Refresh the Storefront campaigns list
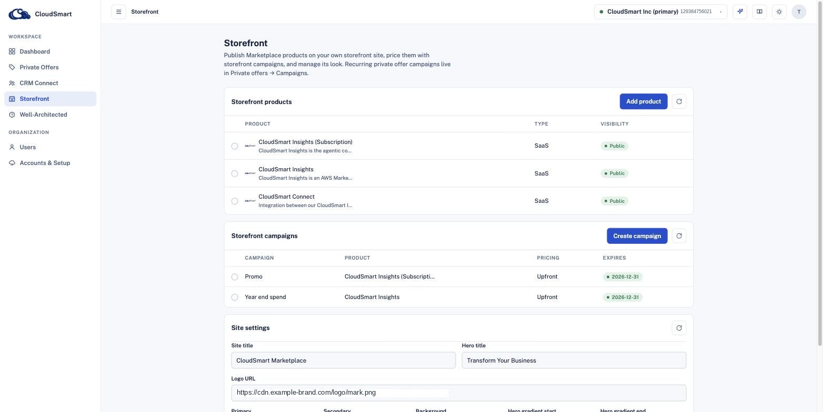This screenshot has height=412, width=823. click(679, 236)
